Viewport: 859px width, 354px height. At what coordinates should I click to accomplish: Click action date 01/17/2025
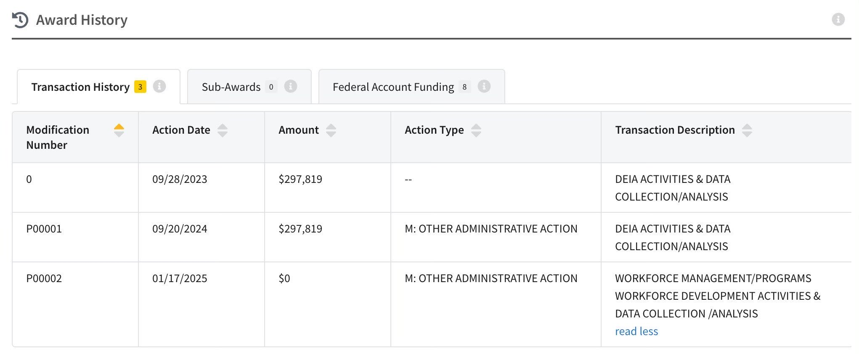[x=180, y=278]
